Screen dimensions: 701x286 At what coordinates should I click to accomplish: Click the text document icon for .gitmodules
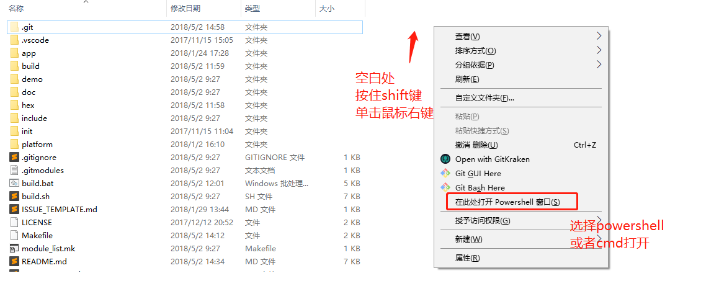(x=14, y=170)
